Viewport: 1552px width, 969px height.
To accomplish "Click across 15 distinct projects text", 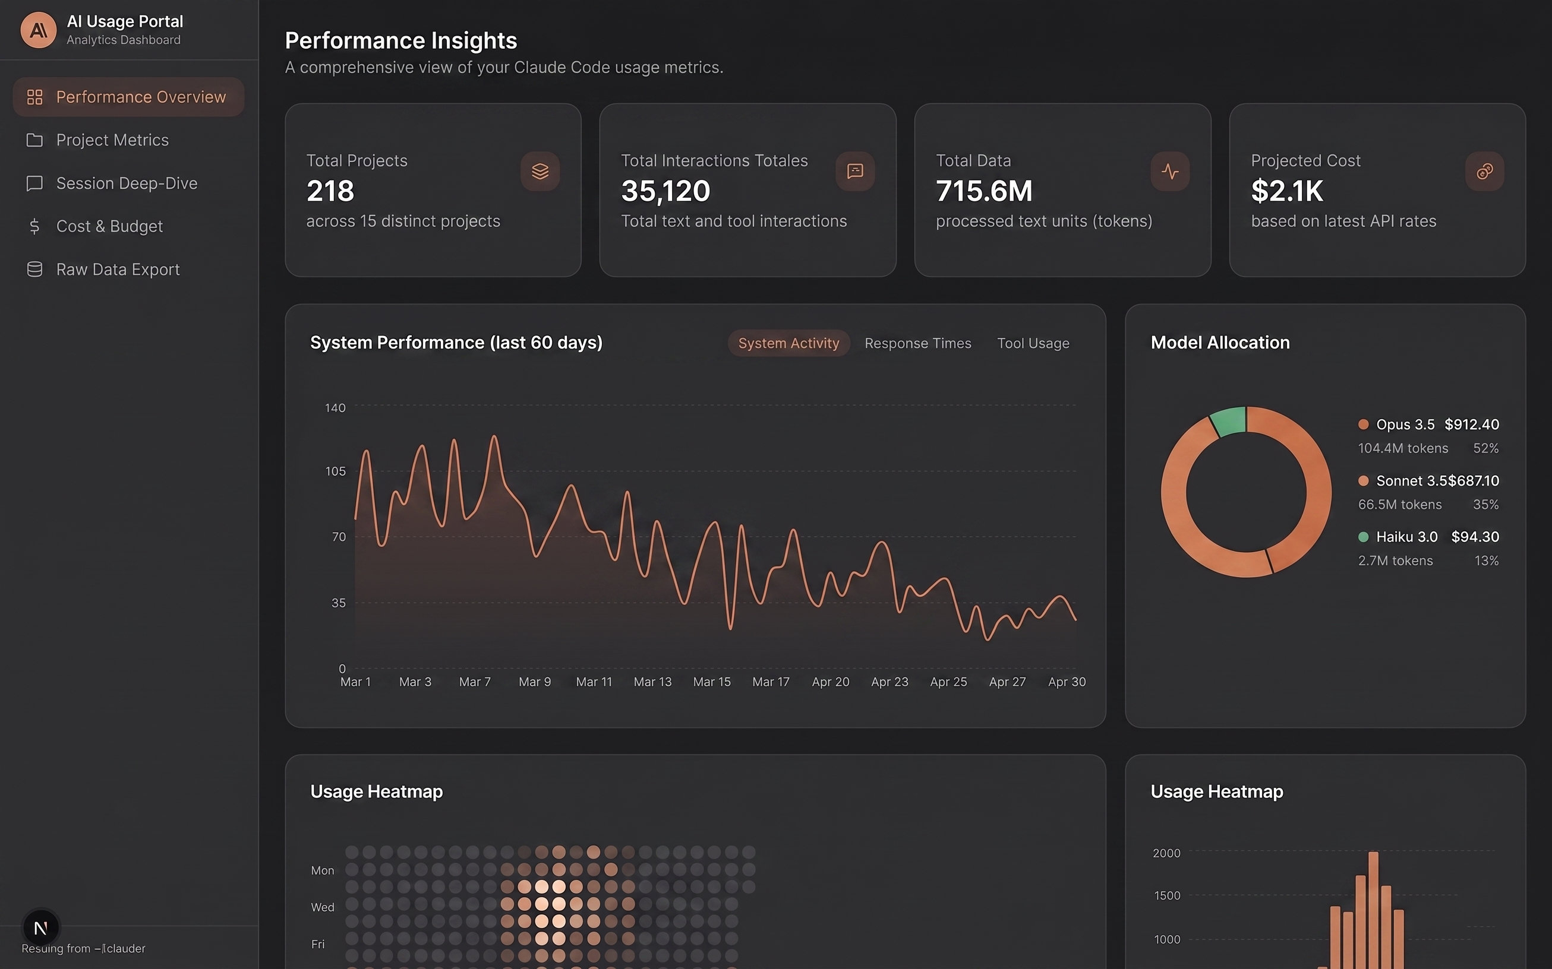I will tap(403, 221).
